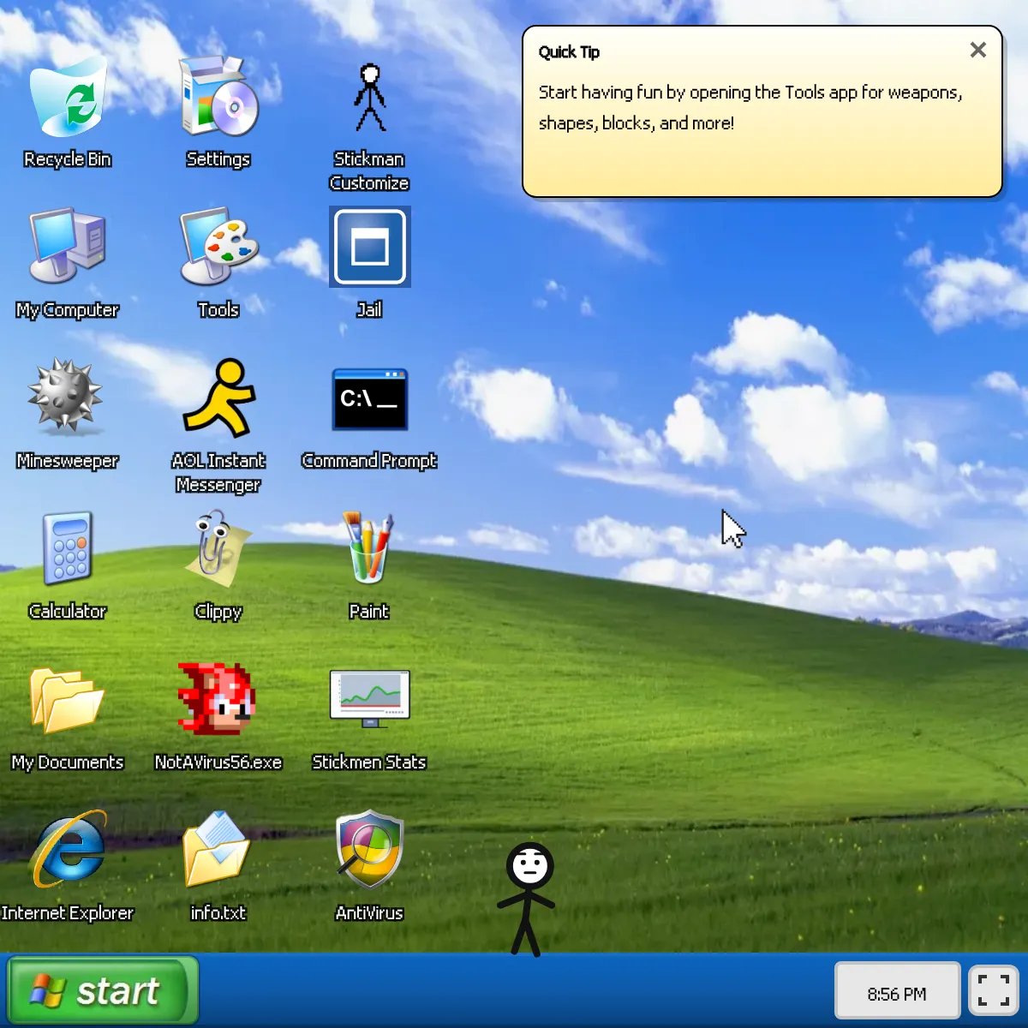The height and width of the screenshot is (1028, 1028).
Task: Open the Tools app icon
Action: 218,248
